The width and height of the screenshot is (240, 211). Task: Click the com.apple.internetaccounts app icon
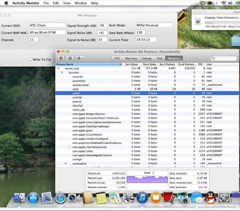tap(69, 147)
